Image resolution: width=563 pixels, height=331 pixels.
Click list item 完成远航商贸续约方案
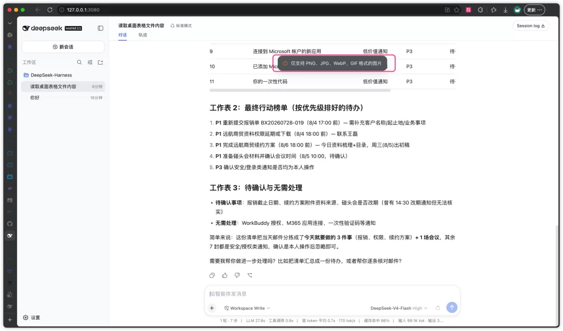point(312,145)
